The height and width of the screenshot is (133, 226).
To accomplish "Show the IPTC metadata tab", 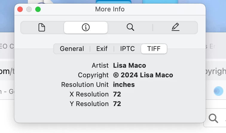I will click(127, 49).
